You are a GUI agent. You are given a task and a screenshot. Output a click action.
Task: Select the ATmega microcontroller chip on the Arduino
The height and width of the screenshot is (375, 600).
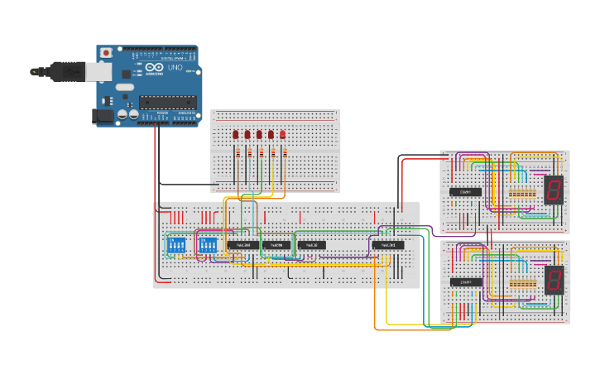click(168, 103)
